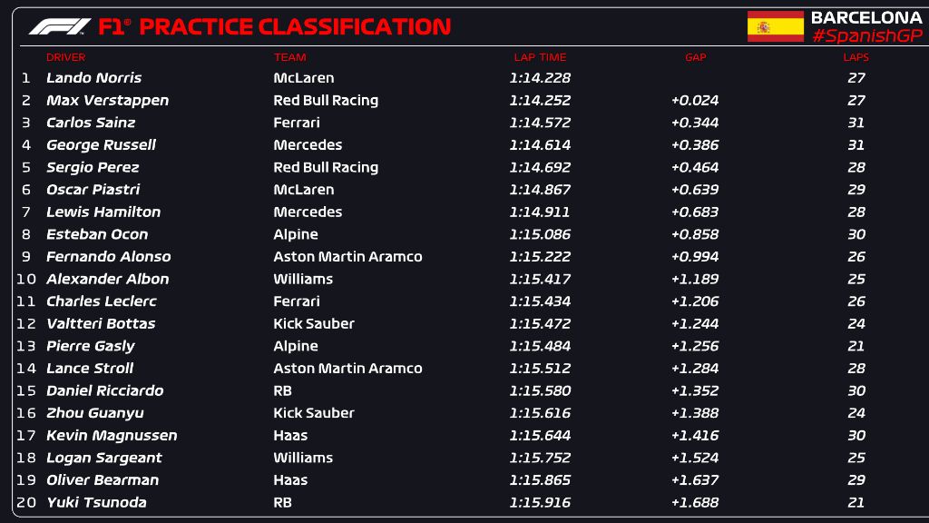Click Oliver Bearman's Haas team name

pyautogui.click(x=290, y=480)
